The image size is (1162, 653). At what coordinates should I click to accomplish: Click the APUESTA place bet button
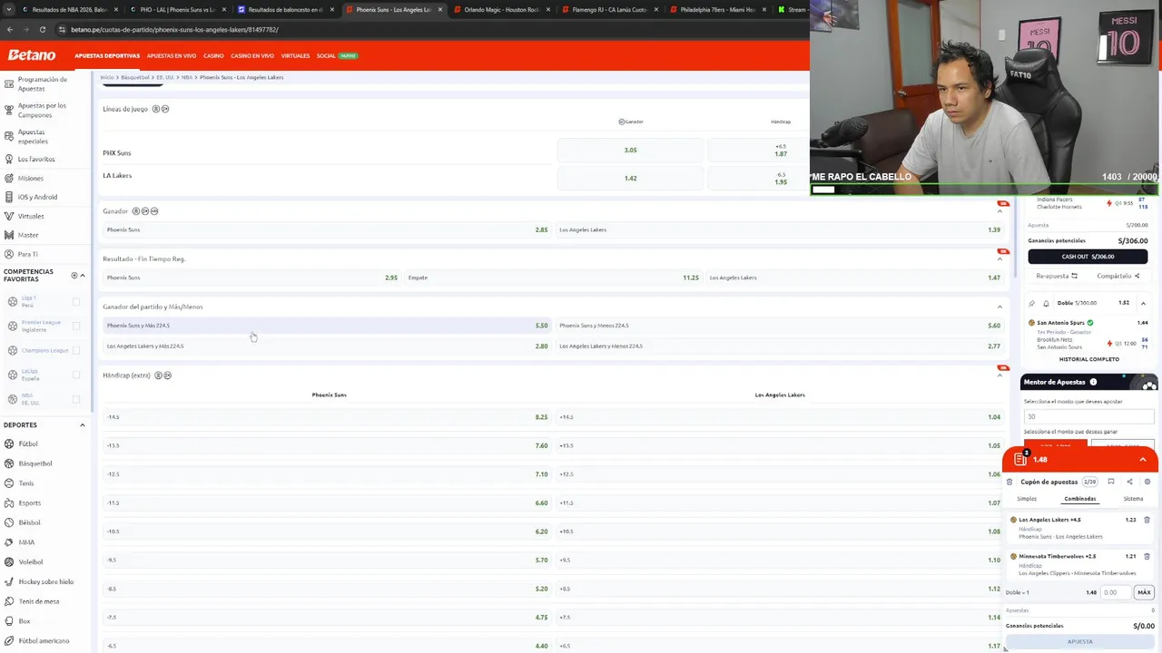(x=1079, y=641)
